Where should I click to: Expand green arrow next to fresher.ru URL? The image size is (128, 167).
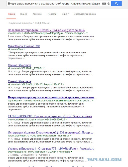pos(87,33)
